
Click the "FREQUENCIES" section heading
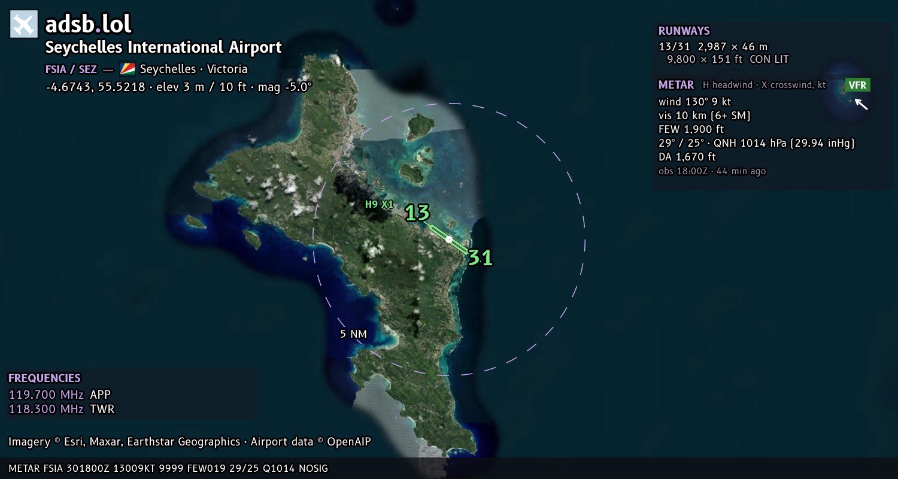pyautogui.click(x=44, y=378)
